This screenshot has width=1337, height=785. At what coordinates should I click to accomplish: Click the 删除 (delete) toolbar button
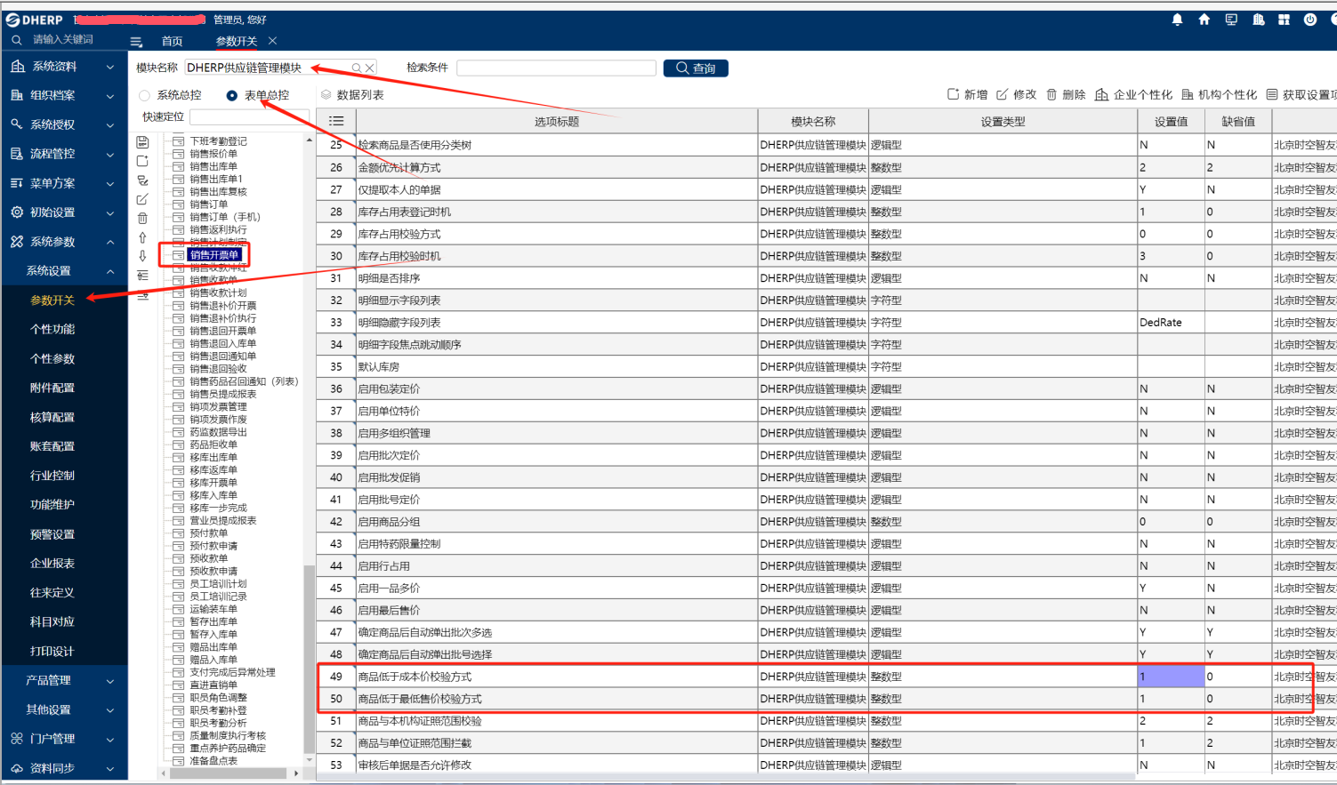1066,94
